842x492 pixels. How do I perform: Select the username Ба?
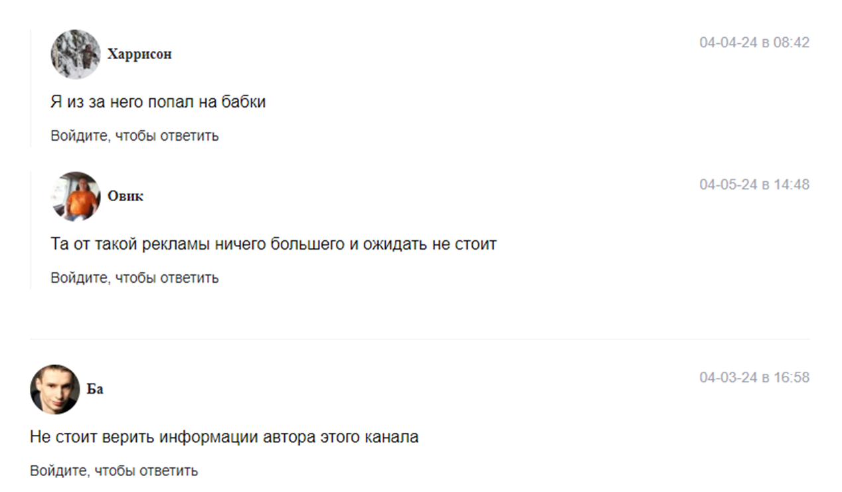pos(95,389)
